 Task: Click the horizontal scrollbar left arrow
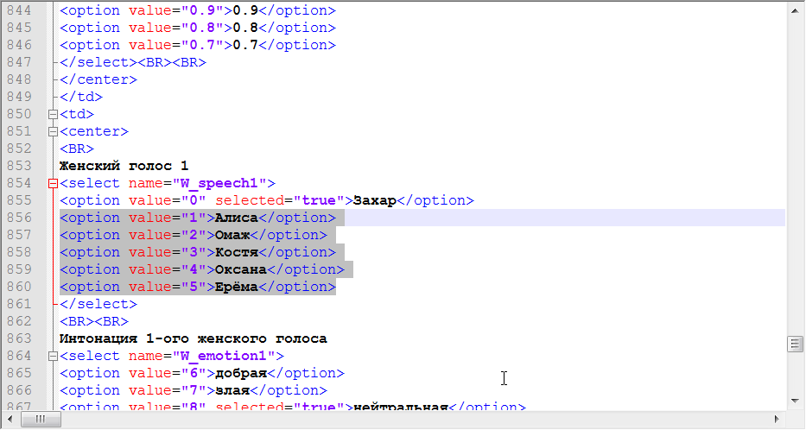tap(10, 420)
